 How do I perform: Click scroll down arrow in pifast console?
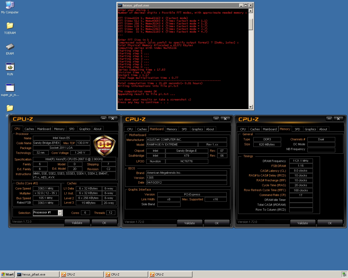[251, 107]
